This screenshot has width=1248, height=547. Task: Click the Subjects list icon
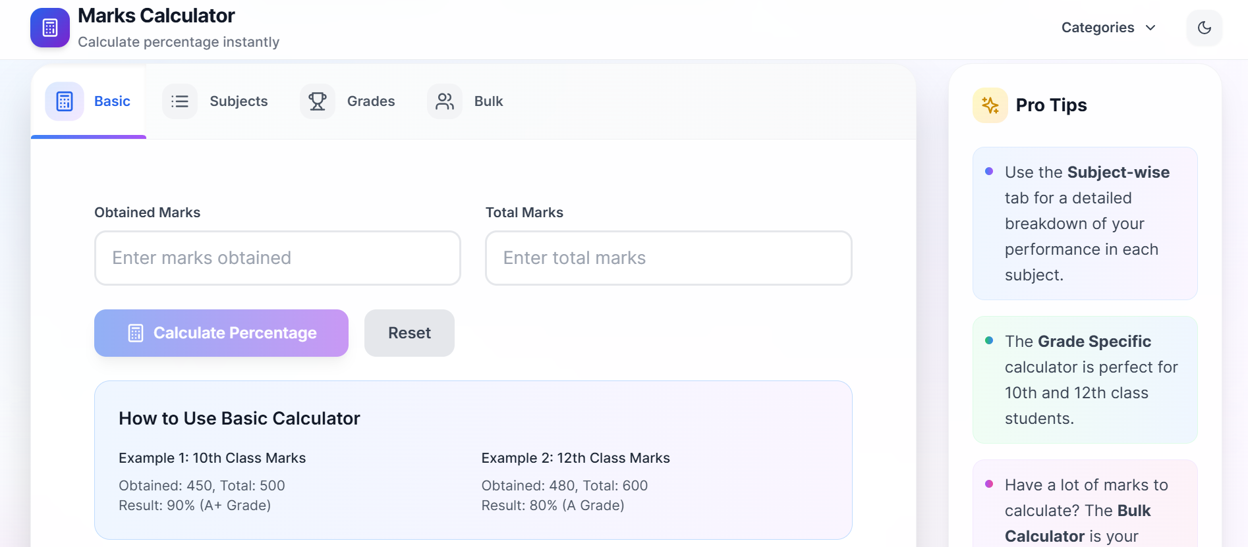click(x=180, y=101)
